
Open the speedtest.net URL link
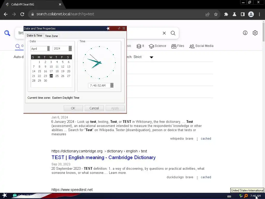(x=72, y=190)
